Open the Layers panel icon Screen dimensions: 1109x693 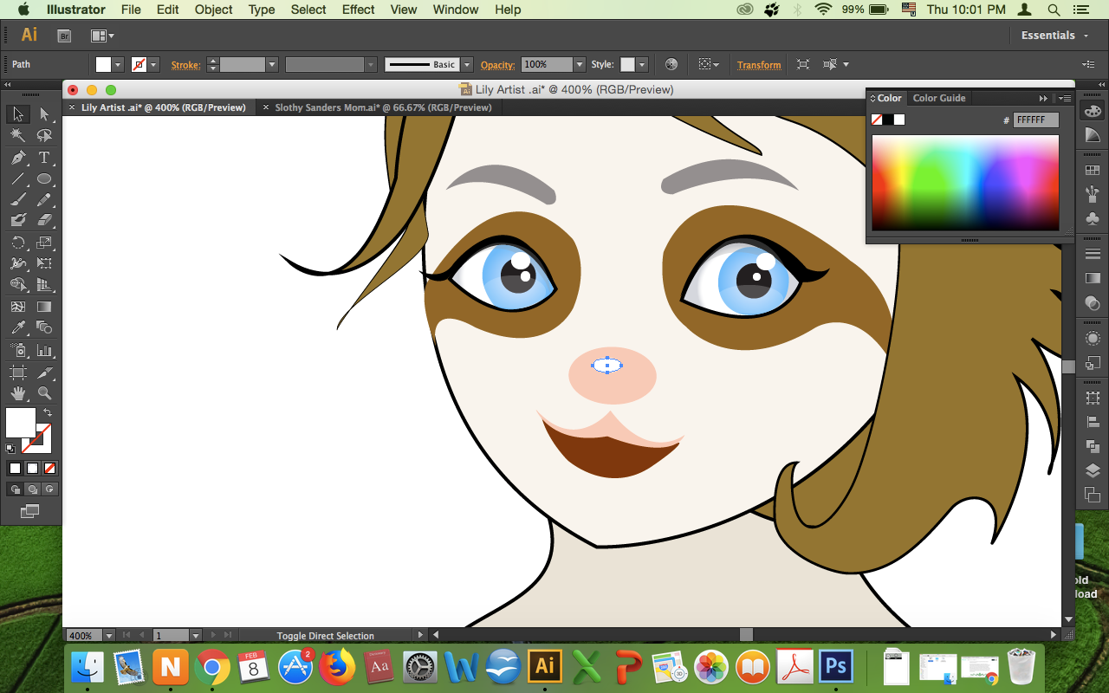1092,471
